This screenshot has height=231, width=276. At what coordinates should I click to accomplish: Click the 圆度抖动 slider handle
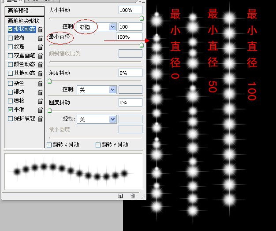click(x=50, y=110)
